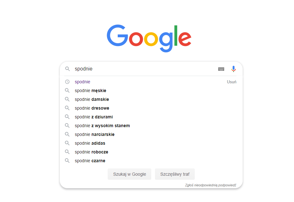Click the search icon next to 'spodnie adidas'
Screen dimensions: 294x202
(68, 143)
